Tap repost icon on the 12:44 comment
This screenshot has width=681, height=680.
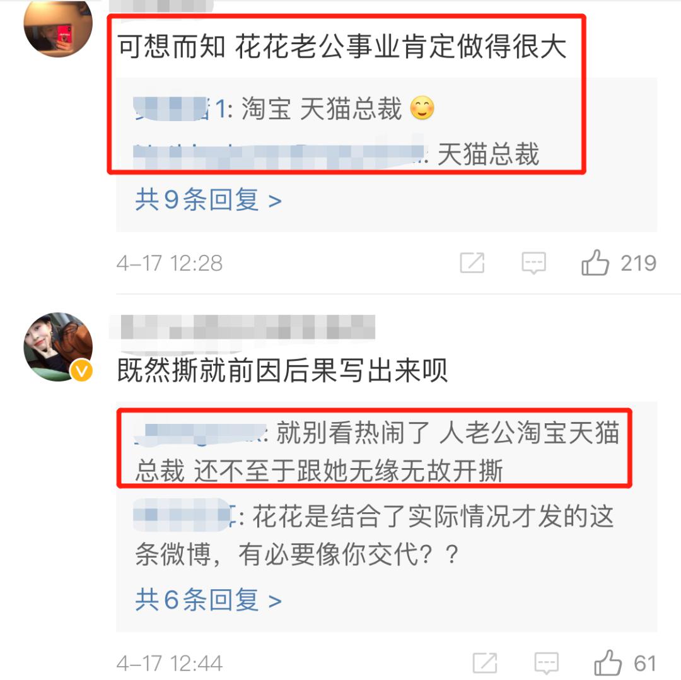click(485, 663)
